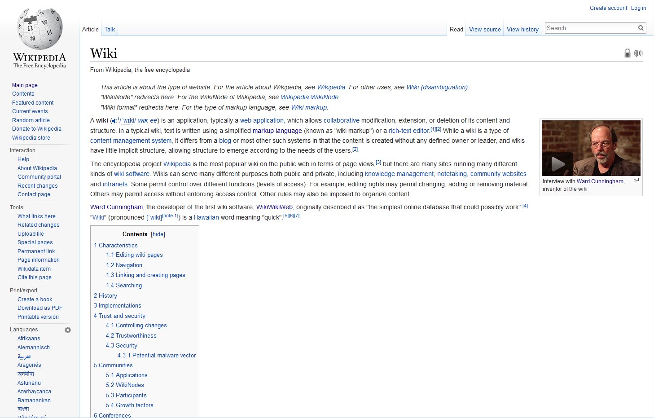Click Download as PDF
This screenshot has width=654, height=418.
pyautogui.click(x=40, y=308)
